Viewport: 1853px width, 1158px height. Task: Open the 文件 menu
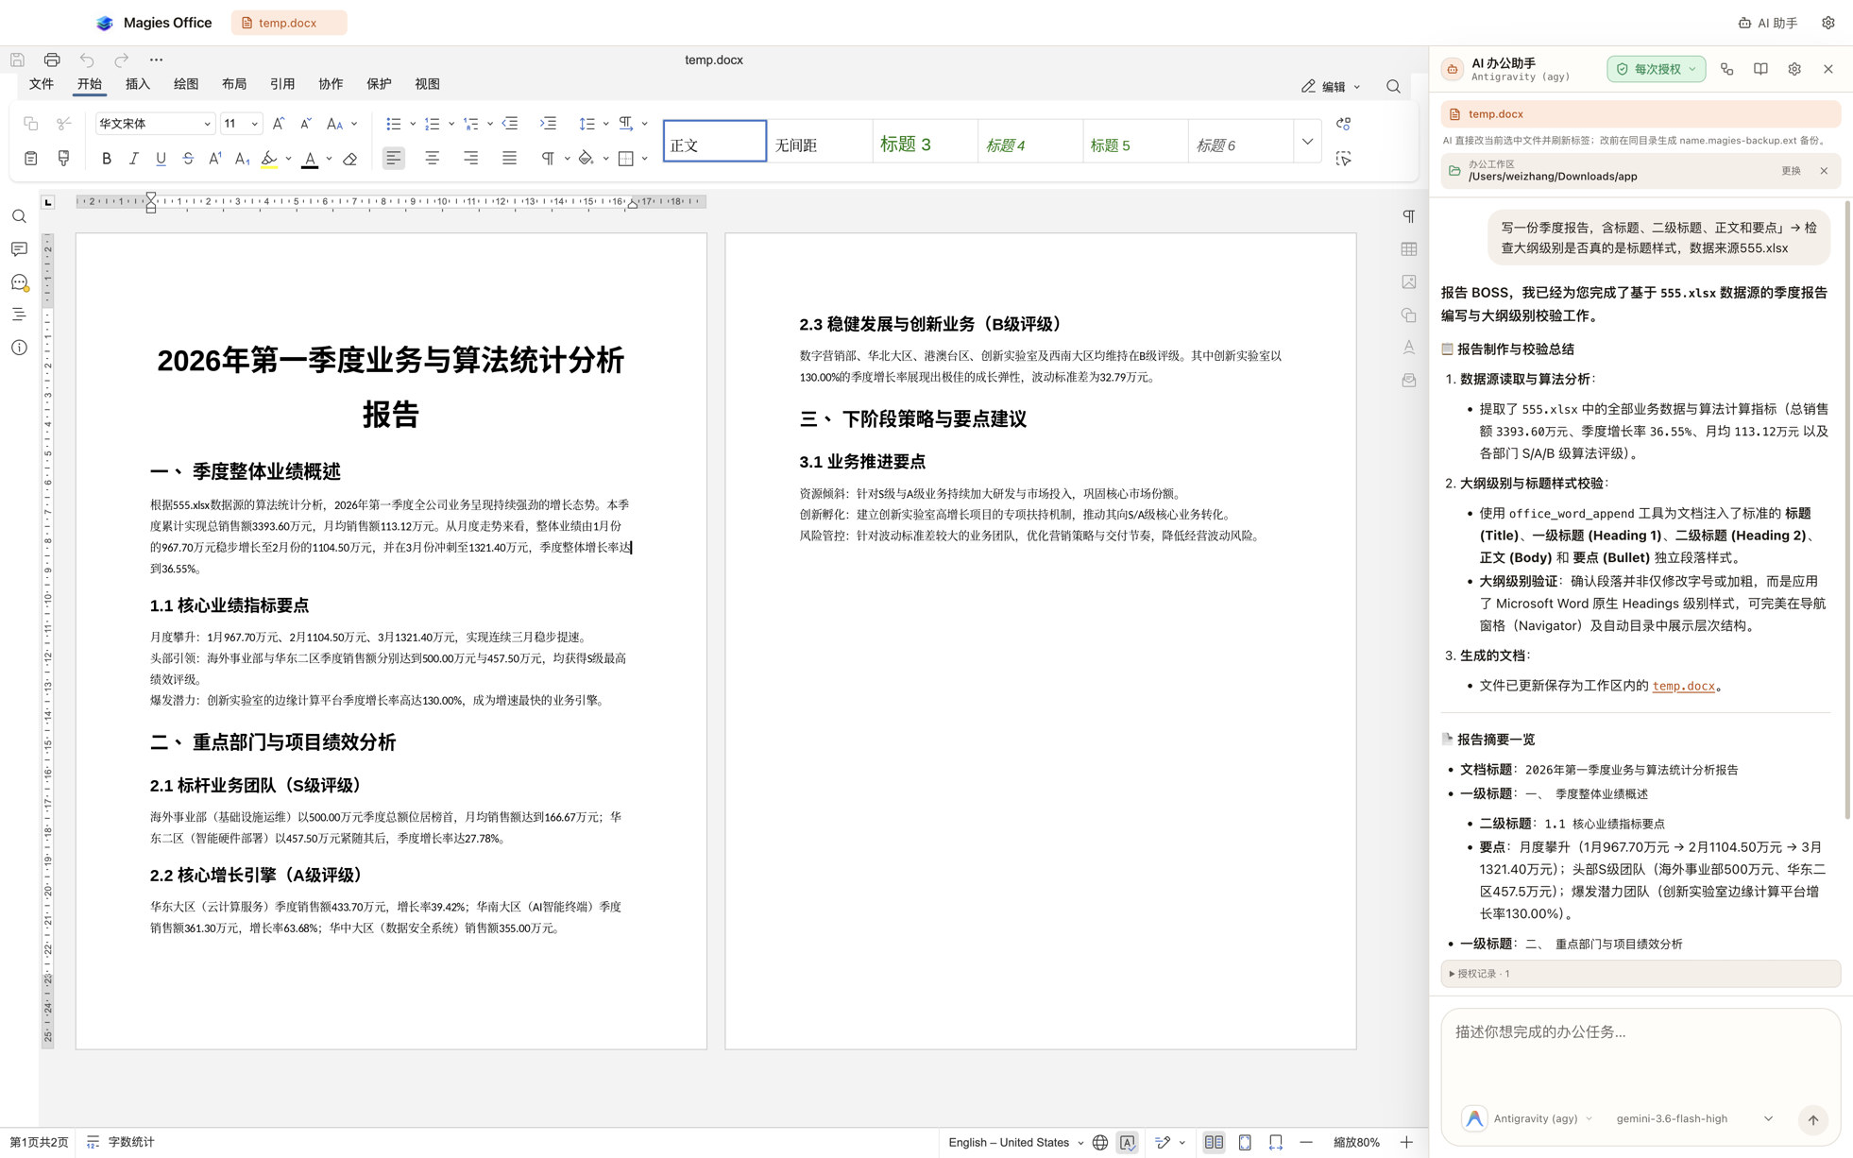[42, 84]
